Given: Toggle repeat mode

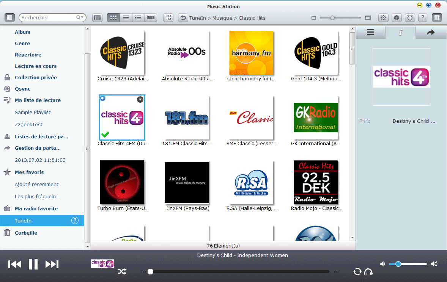Looking at the screenshot, I should coord(357,272).
